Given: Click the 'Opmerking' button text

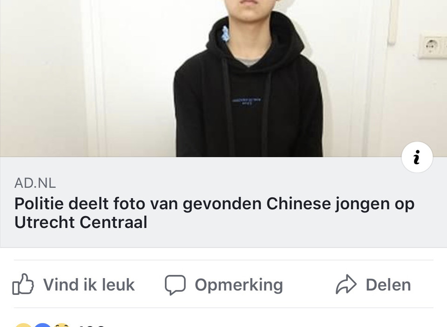Looking at the screenshot, I should click(x=238, y=285).
